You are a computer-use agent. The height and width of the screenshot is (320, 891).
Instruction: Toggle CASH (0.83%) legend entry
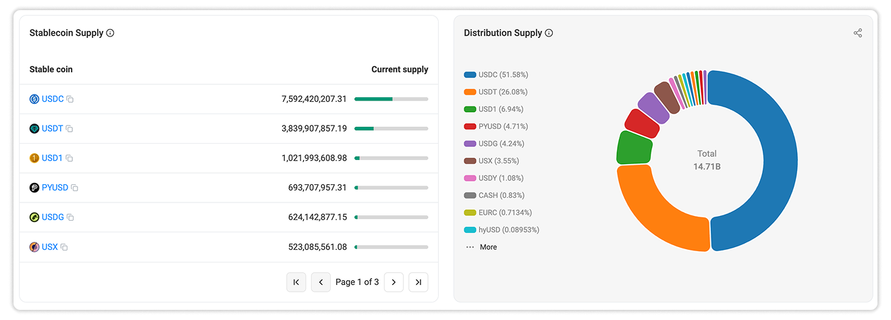coord(493,195)
